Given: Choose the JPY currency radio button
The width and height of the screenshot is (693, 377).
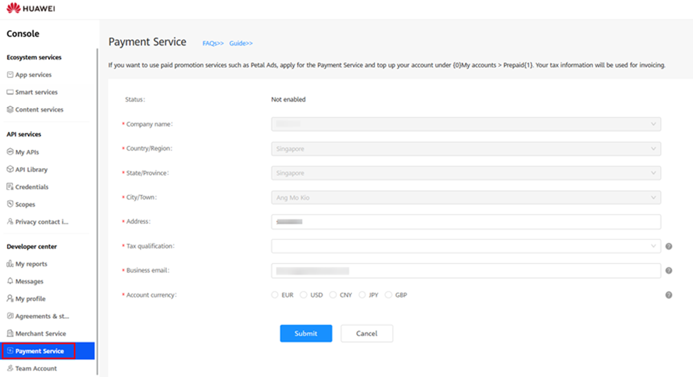Looking at the screenshot, I should pyautogui.click(x=362, y=295).
